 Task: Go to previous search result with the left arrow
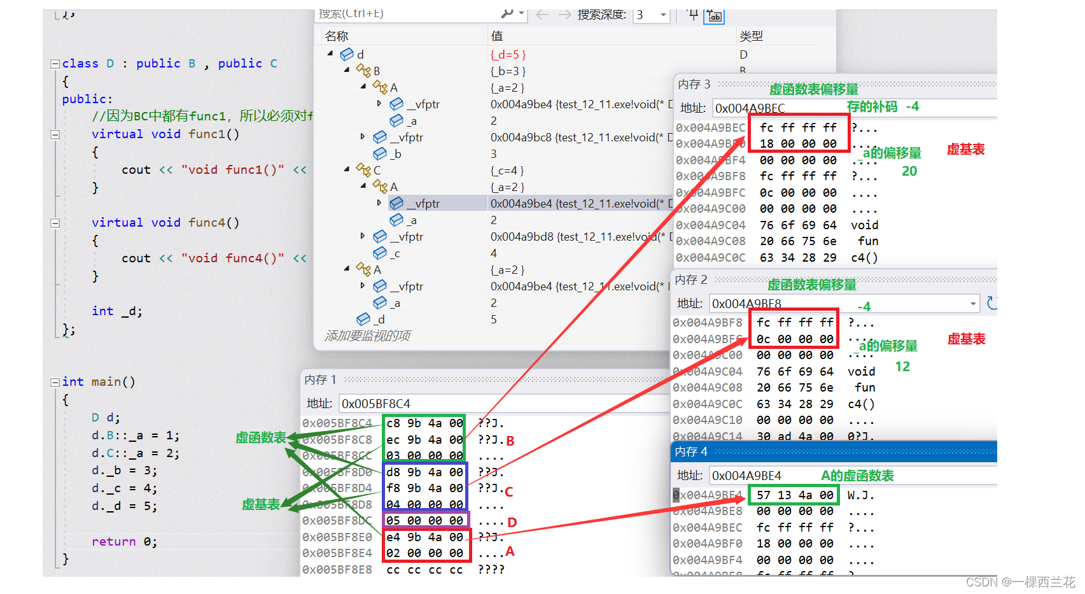542,15
